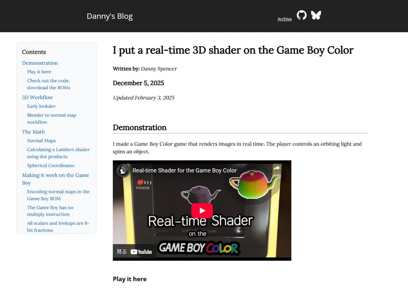Navigate to the 3D Workflow section
Screen dimensions: 408x306
[x=37, y=97]
